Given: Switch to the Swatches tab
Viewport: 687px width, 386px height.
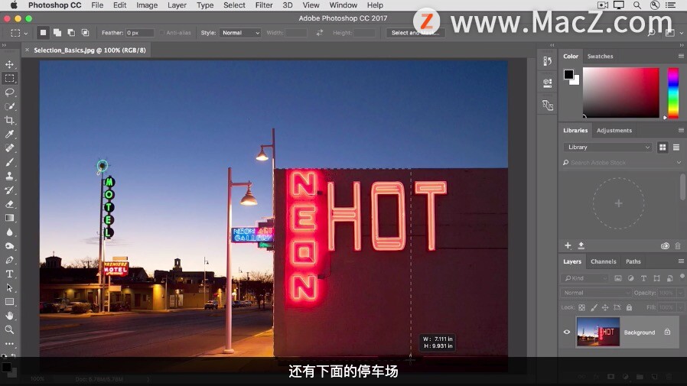Looking at the screenshot, I should [x=601, y=56].
